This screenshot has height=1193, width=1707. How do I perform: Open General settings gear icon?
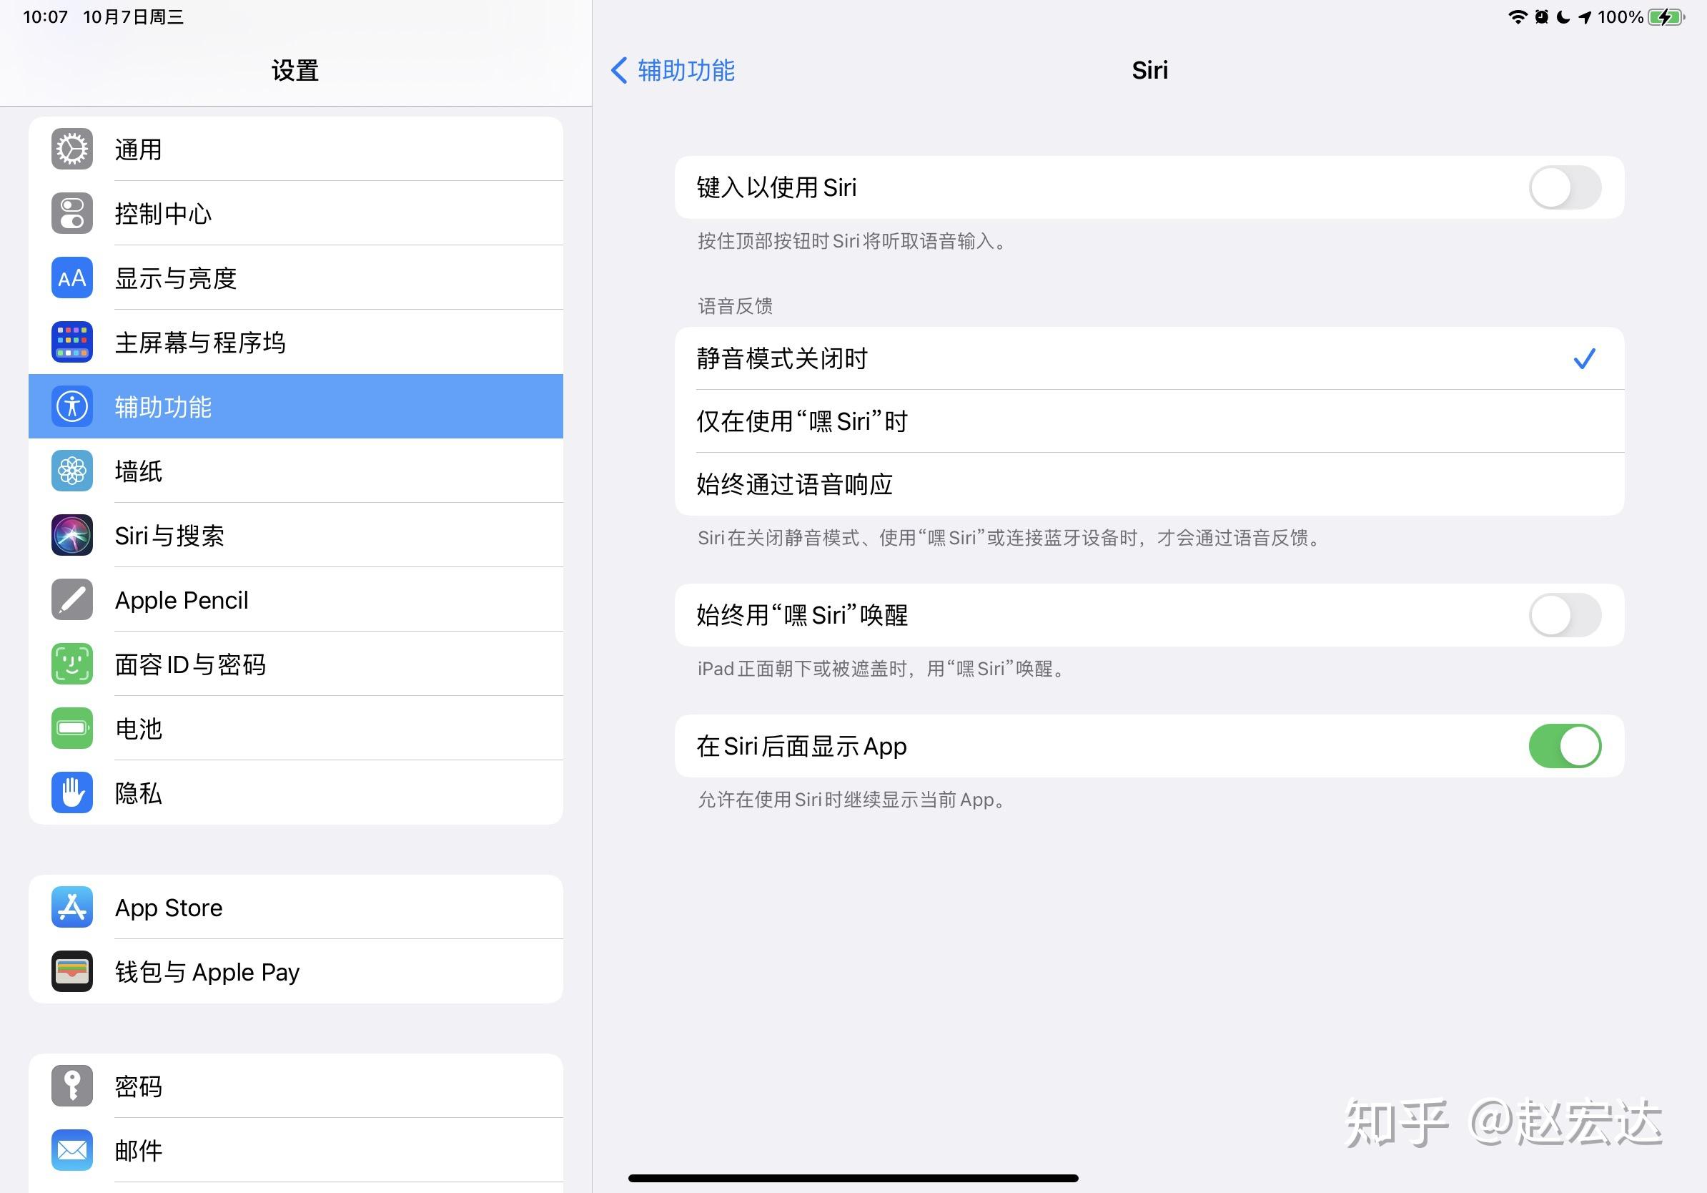(72, 149)
